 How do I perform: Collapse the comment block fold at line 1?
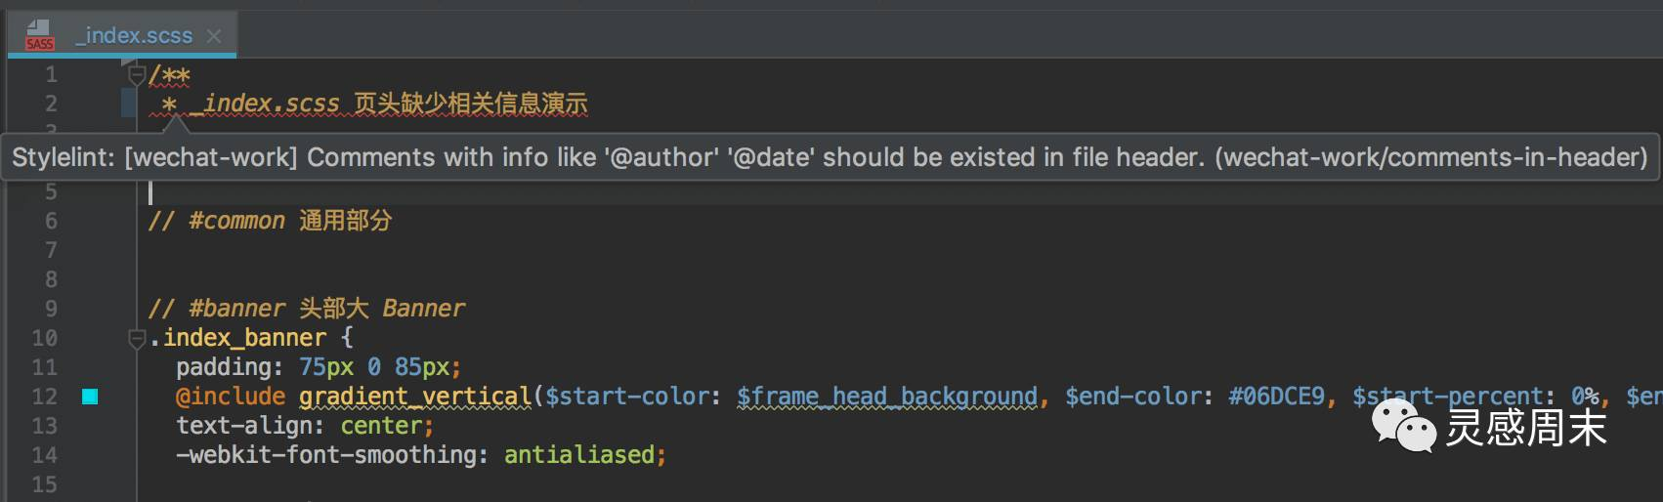coord(137,74)
